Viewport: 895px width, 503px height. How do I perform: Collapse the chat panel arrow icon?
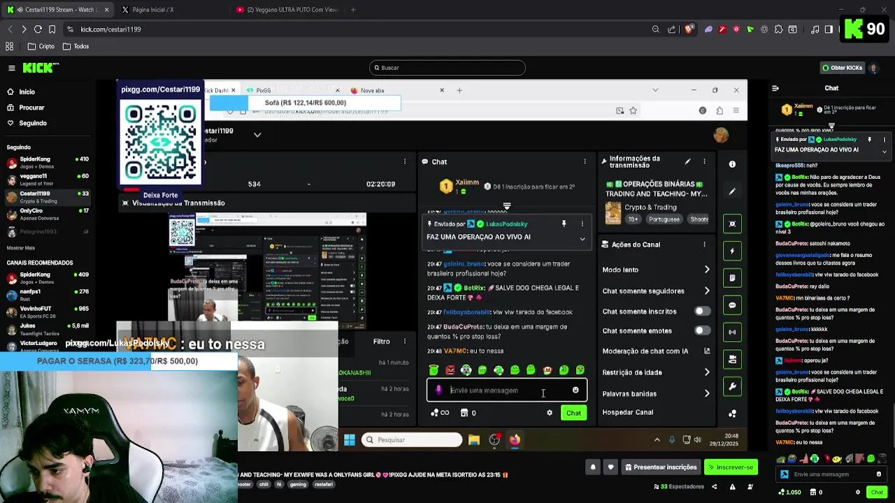coord(775,88)
